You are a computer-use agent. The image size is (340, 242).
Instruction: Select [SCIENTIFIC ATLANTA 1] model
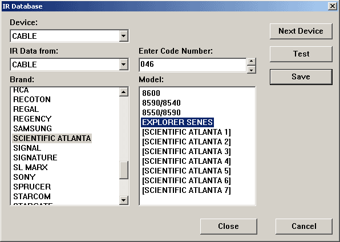point(187,132)
